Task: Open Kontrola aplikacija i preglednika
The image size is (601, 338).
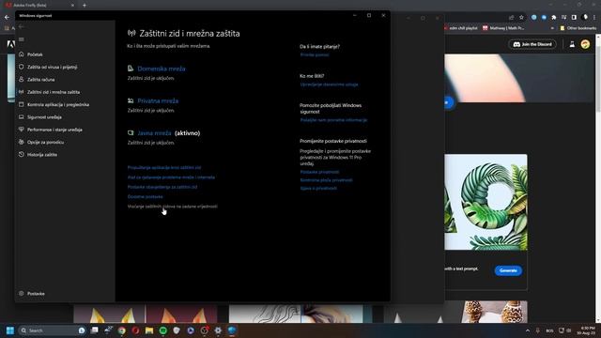Action: pyautogui.click(x=58, y=104)
